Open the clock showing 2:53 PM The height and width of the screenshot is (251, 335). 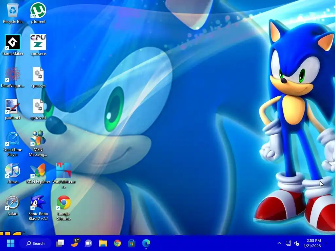(312, 243)
